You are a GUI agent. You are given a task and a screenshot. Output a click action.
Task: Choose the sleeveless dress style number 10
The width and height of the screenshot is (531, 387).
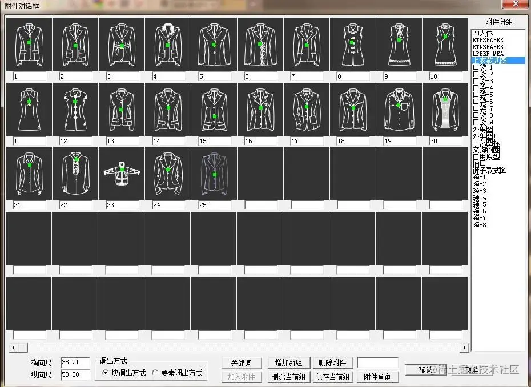(x=445, y=46)
